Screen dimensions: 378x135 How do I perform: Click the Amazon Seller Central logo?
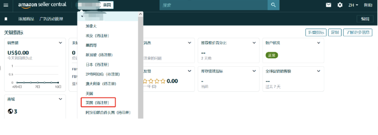click(42, 5)
